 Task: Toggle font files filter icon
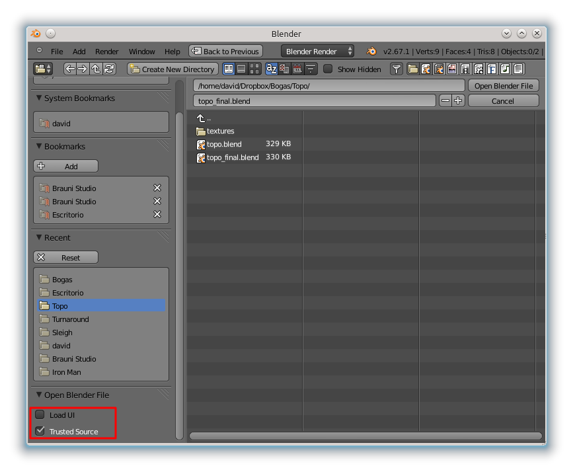click(x=492, y=69)
